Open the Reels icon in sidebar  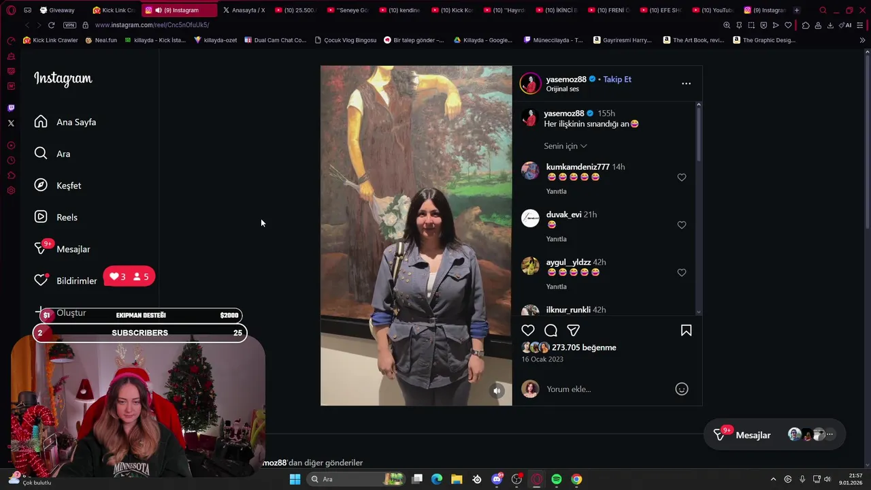point(41,217)
